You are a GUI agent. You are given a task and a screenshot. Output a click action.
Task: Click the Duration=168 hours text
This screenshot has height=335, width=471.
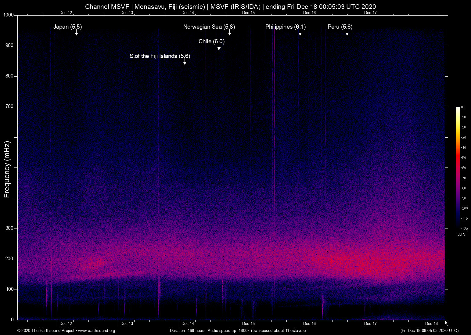click(x=188, y=331)
